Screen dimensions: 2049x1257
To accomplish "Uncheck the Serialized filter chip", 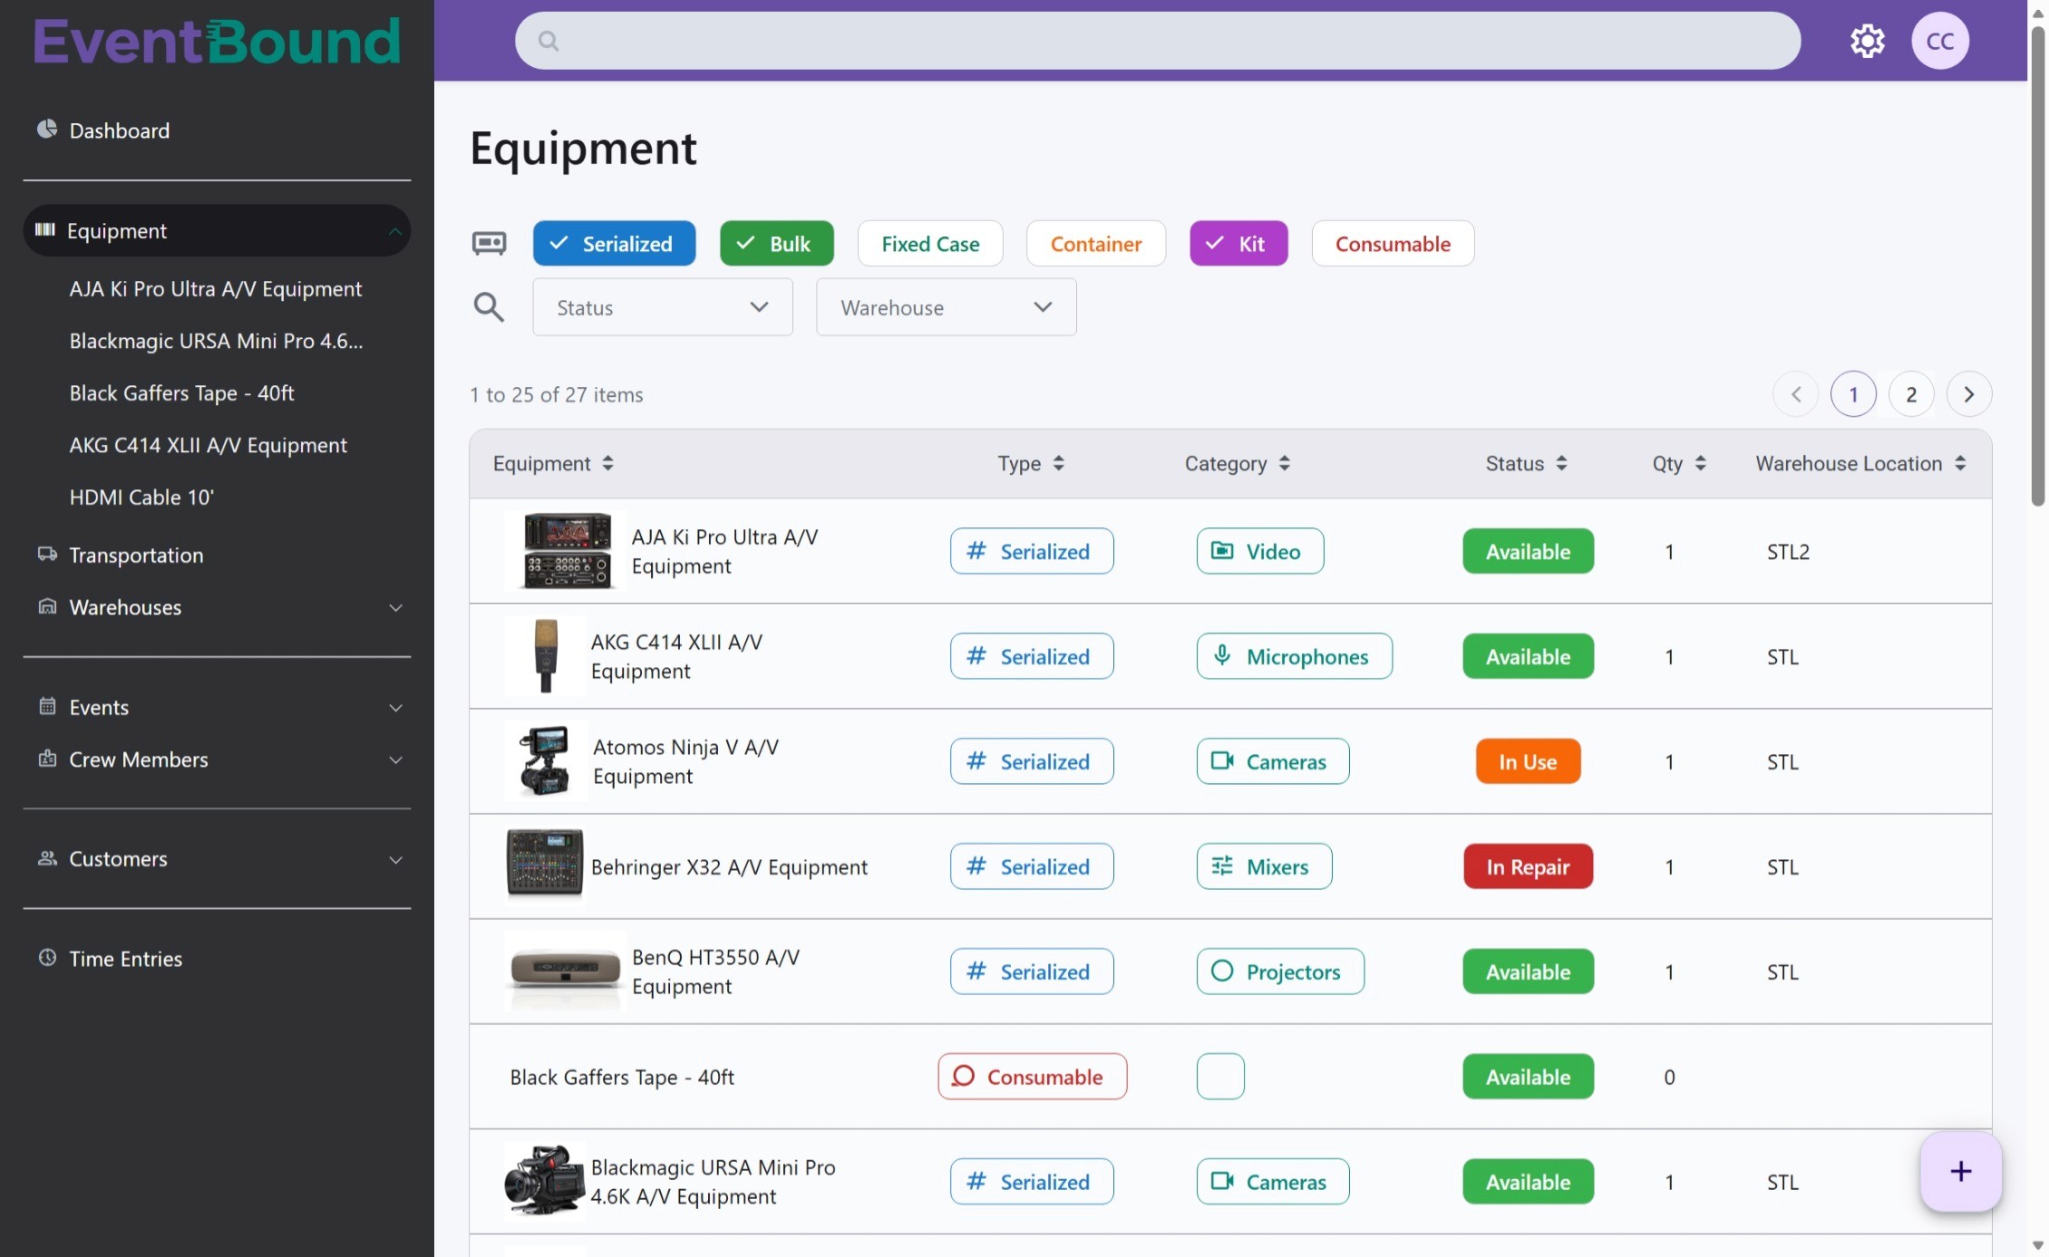I will tap(614, 243).
